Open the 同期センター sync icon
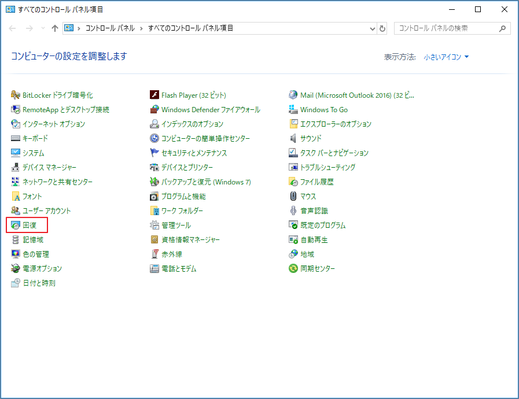The height and width of the screenshot is (399, 519). [293, 269]
